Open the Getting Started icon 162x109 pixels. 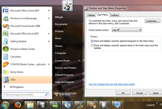tap(6, 41)
